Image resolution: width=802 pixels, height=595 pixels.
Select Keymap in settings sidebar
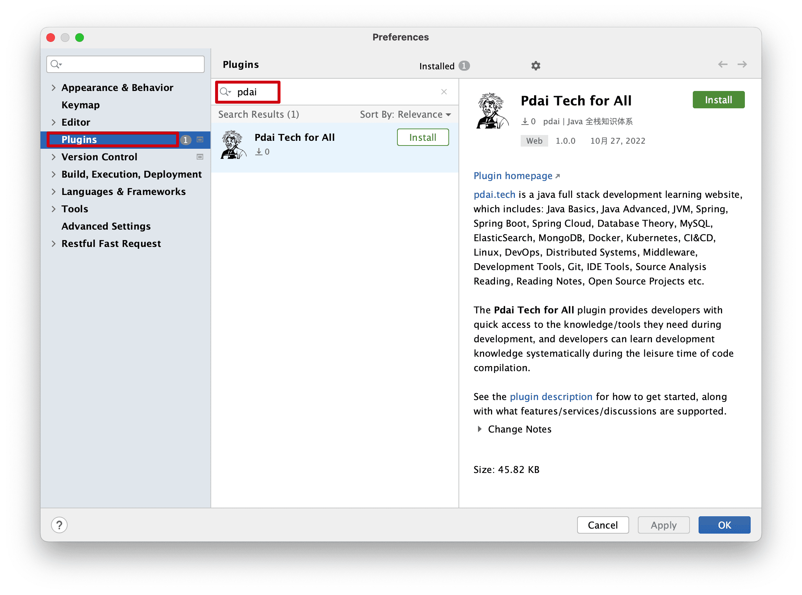[80, 105]
